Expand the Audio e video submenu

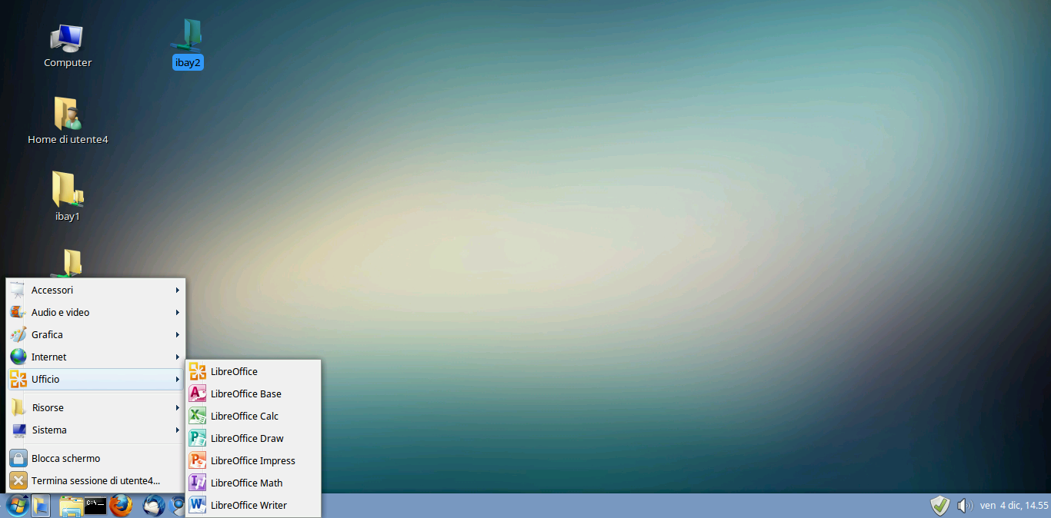pyautogui.click(x=95, y=312)
